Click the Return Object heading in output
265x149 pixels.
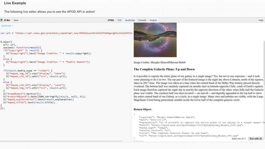tap(143, 109)
